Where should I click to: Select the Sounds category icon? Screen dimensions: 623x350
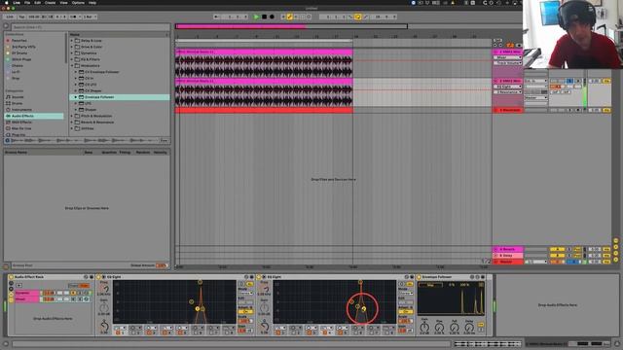[8, 97]
